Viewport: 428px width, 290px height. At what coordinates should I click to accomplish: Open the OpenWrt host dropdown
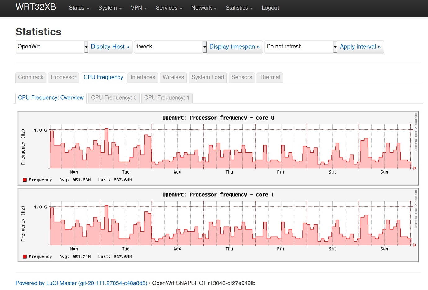(52, 47)
